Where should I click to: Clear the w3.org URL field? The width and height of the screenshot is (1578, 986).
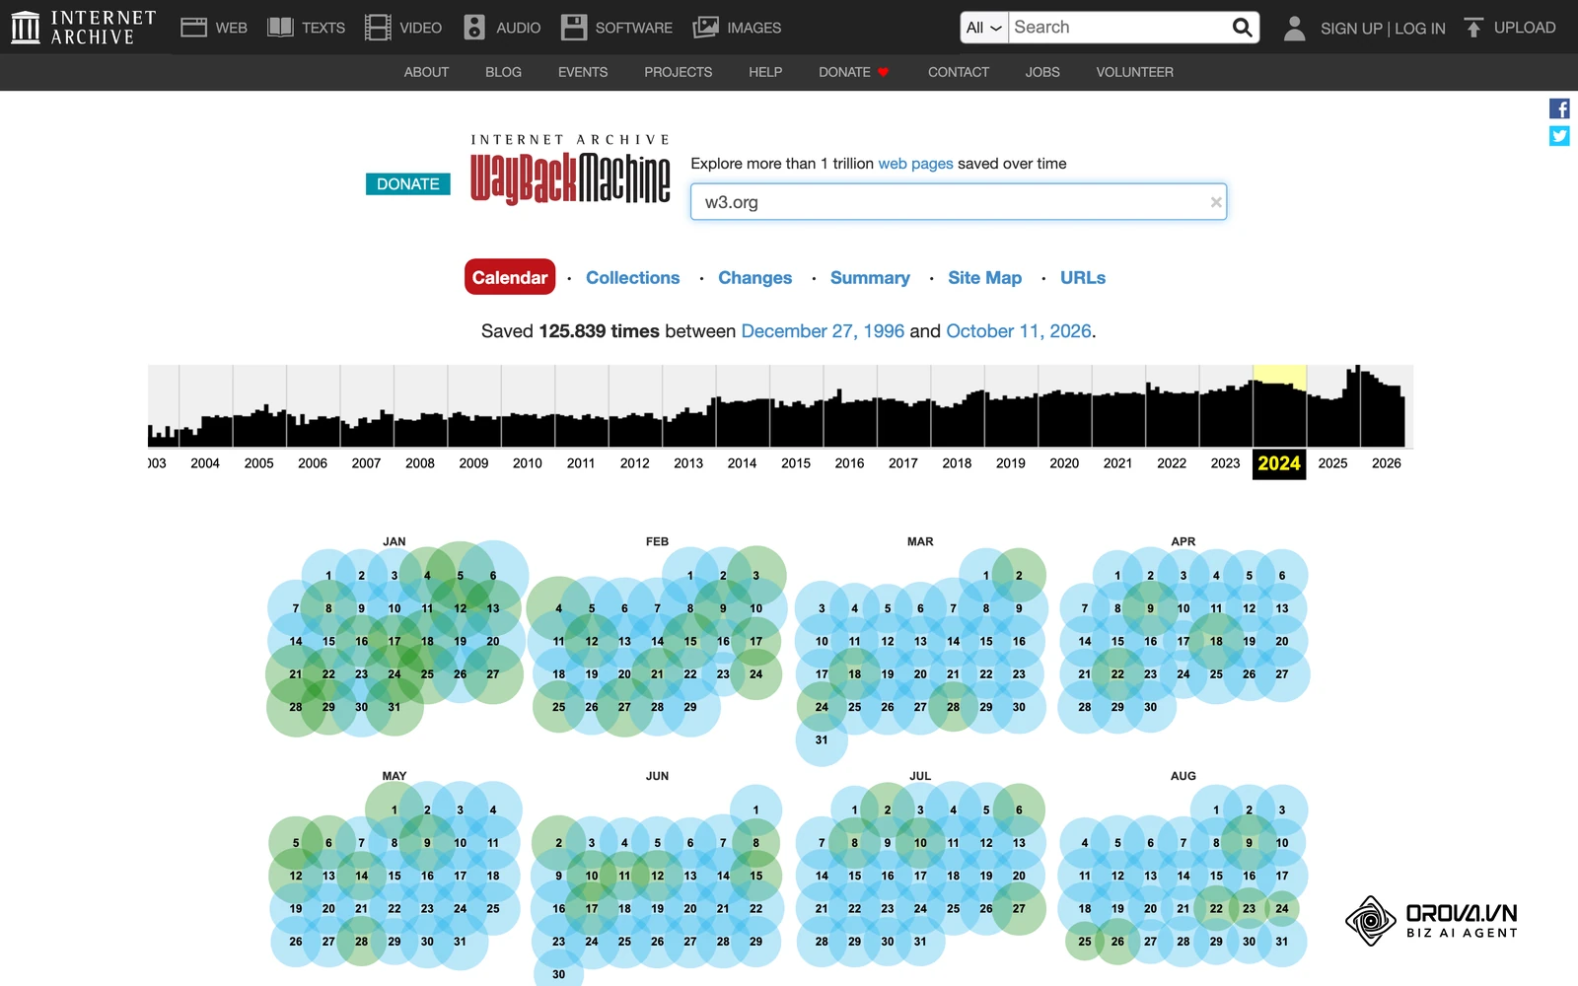tap(1216, 202)
